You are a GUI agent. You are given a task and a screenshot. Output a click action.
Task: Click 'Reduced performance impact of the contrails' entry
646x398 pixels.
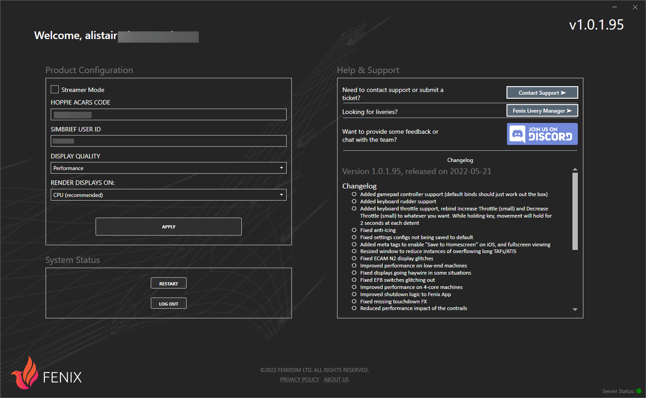[414, 308]
